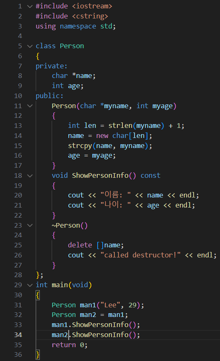Click the text '#include <iostream>'

(x=74, y=6)
